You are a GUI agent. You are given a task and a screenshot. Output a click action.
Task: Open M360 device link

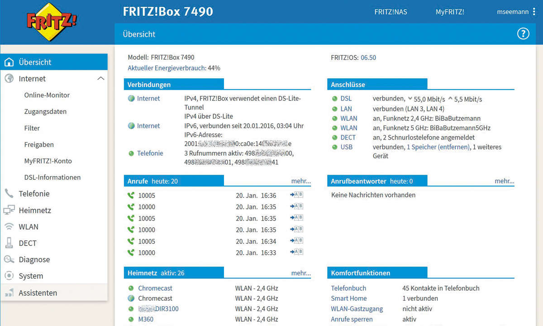coord(146,319)
